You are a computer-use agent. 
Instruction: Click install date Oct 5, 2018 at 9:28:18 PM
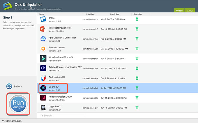coord(113,78)
